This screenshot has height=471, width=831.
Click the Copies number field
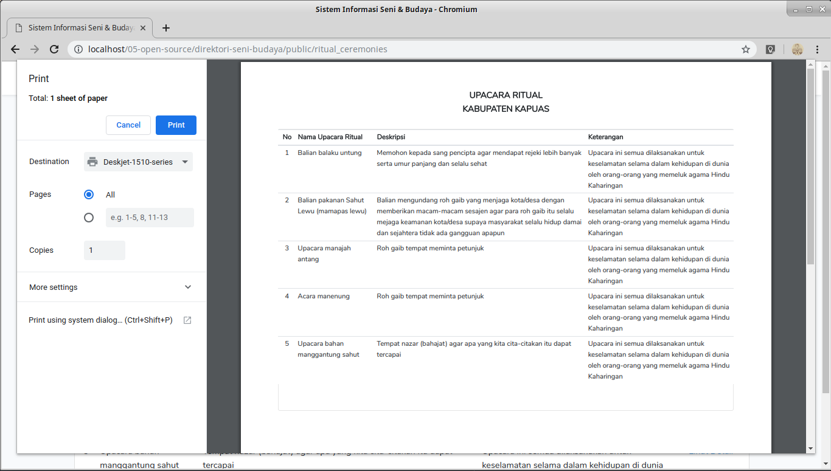pyautogui.click(x=105, y=250)
